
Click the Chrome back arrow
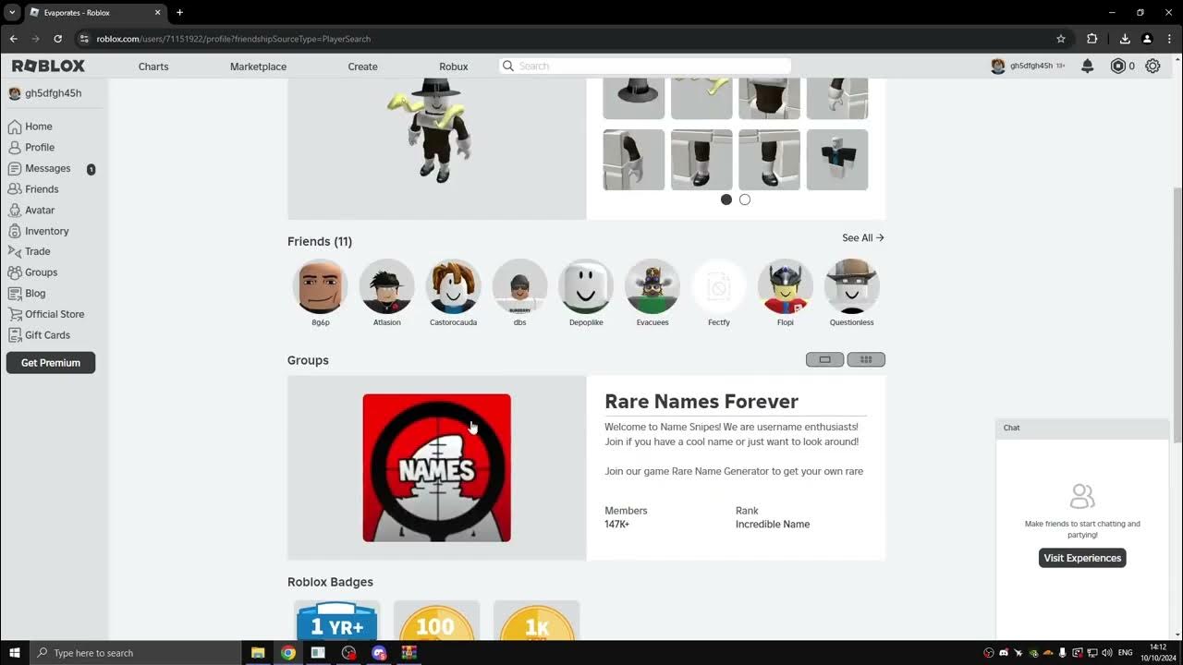pos(13,39)
